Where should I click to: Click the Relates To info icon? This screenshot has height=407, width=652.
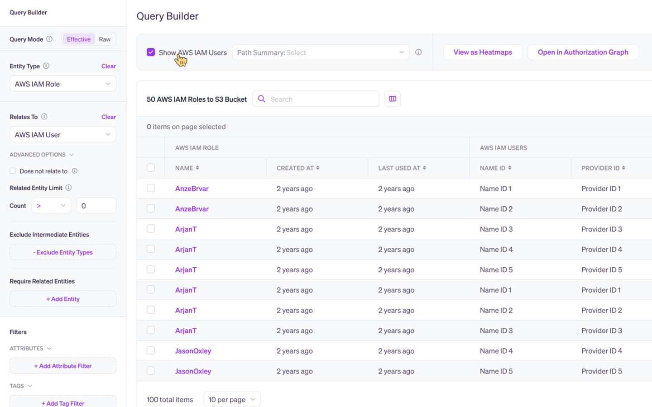coord(44,117)
